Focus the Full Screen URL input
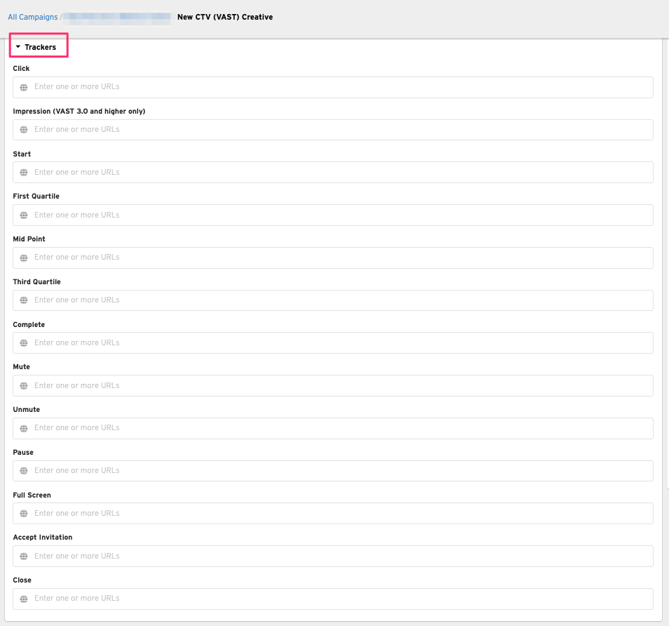 coord(337,514)
